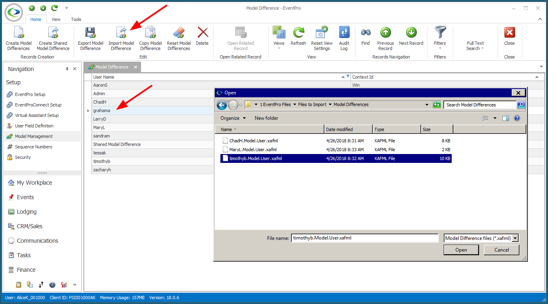548x304 pixels.
Task: Expand navigation overflow chevron at bottom
Action: click(x=75, y=285)
